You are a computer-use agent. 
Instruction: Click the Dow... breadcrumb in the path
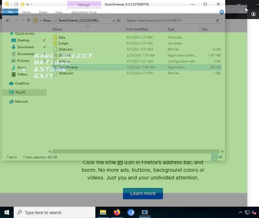pyautogui.click(x=48, y=20)
